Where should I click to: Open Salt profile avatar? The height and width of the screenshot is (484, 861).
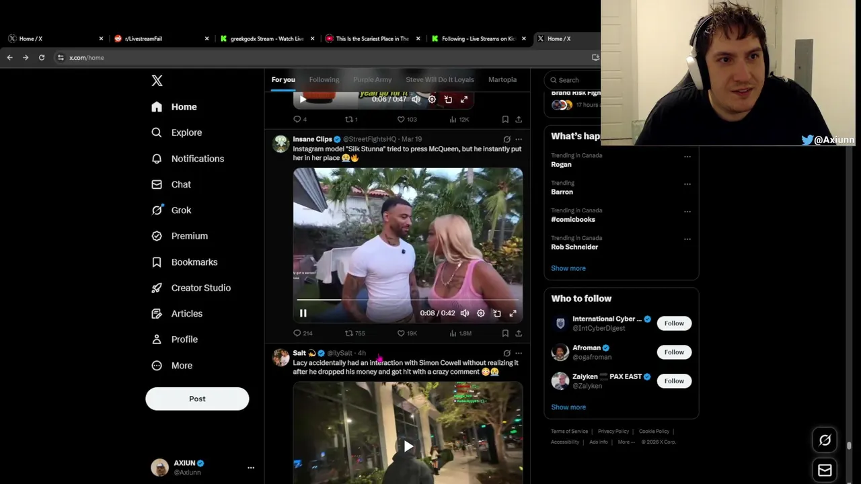[281, 358]
